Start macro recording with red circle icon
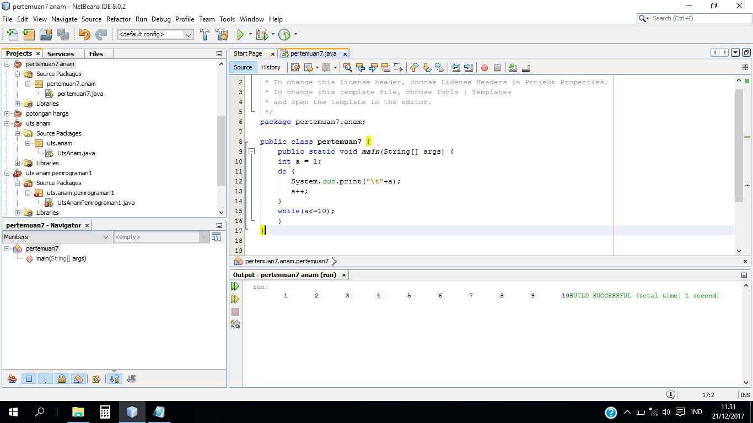Image resolution: width=753 pixels, height=423 pixels. pos(485,68)
